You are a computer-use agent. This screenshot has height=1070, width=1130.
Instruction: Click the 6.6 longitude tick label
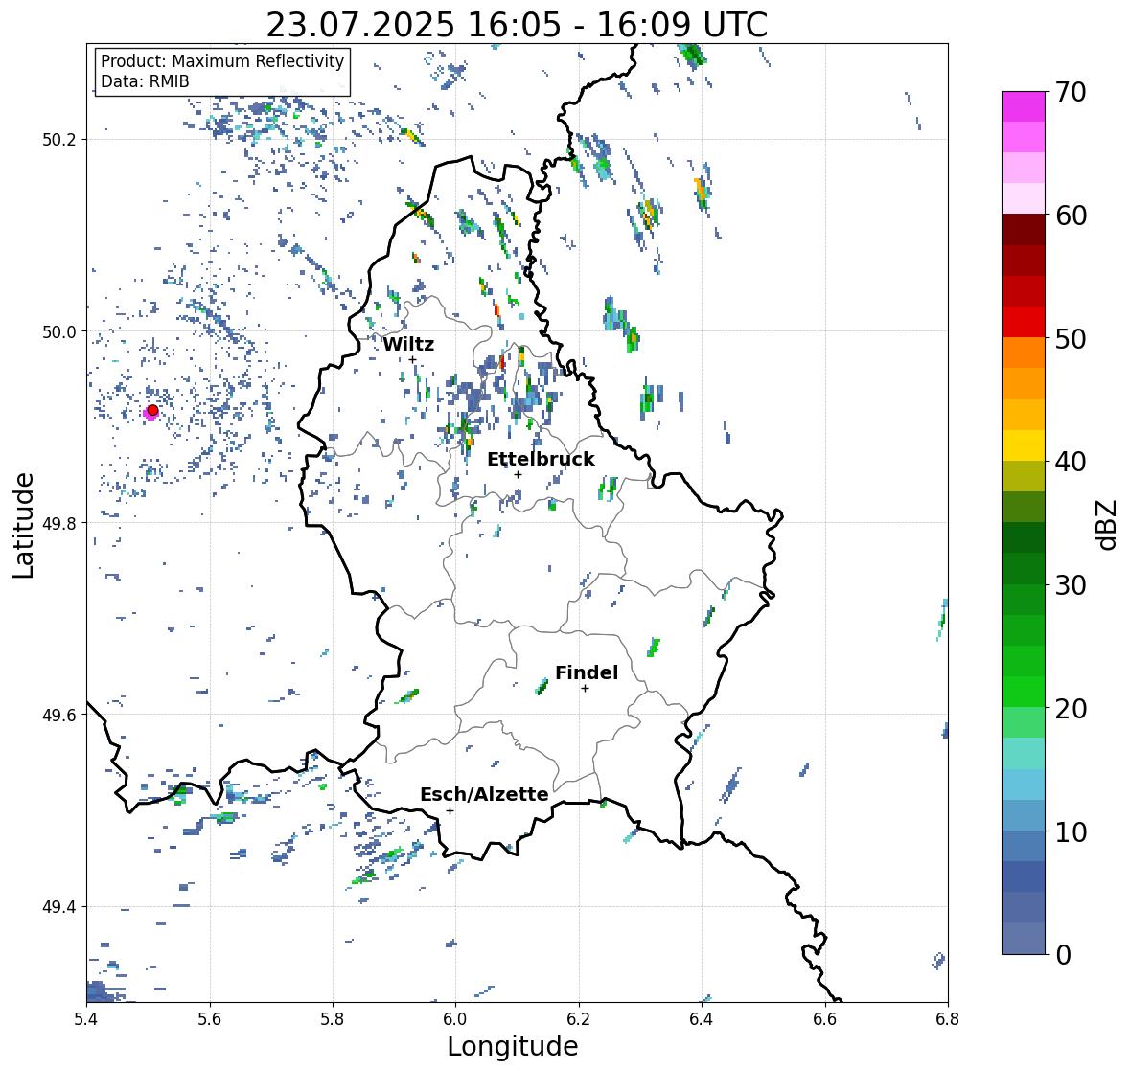pos(825,1019)
